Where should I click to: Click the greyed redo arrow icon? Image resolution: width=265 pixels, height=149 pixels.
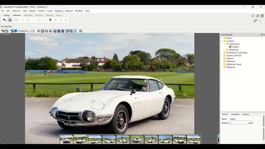pyautogui.click(x=260, y=21)
